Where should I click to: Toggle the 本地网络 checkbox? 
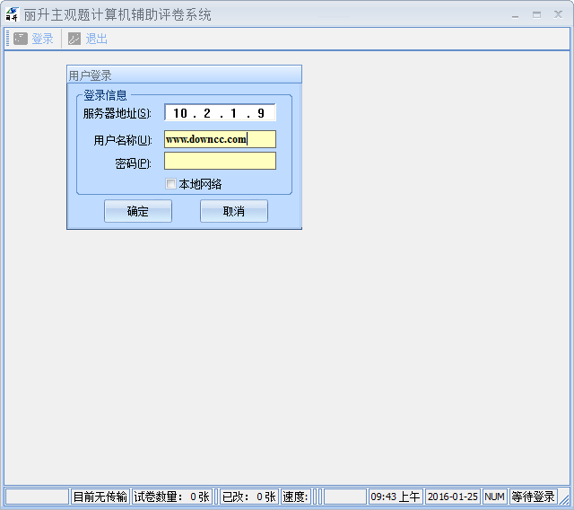click(x=170, y=183)
